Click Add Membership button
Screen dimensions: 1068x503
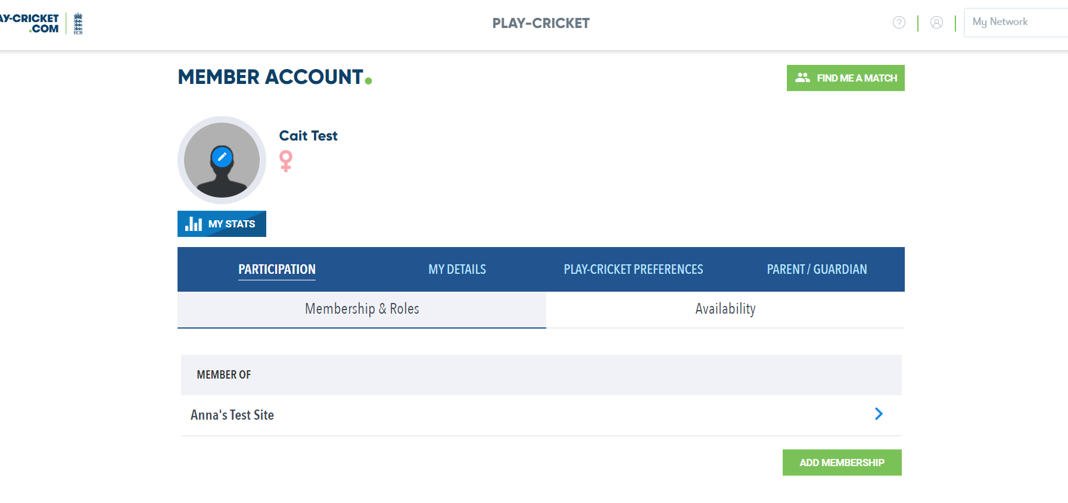pos(842,463)
